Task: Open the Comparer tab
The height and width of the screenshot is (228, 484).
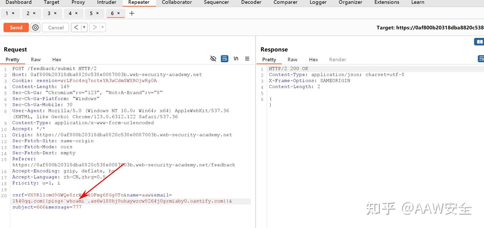Action: click(x=285, y=2)
